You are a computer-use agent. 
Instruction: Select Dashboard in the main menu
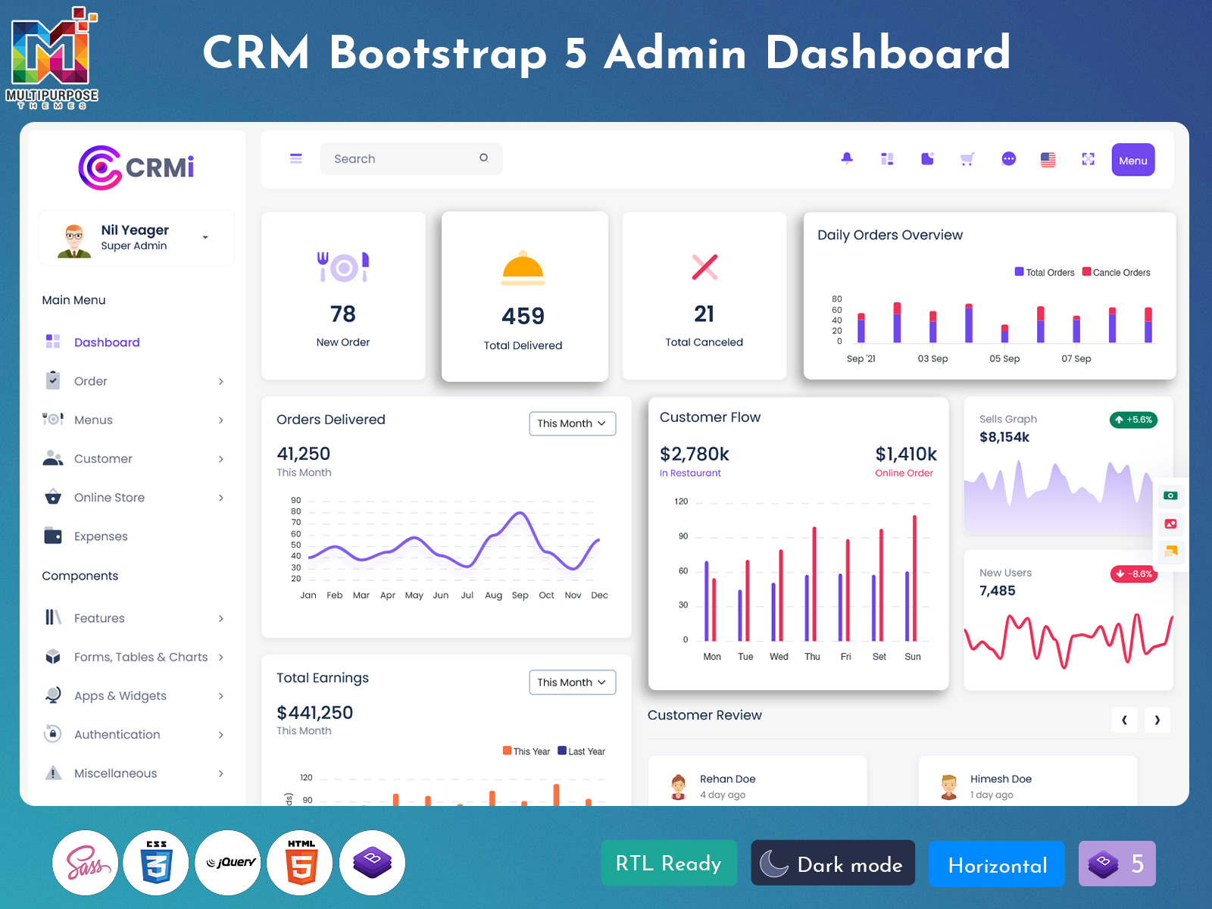tap(107, 342)
